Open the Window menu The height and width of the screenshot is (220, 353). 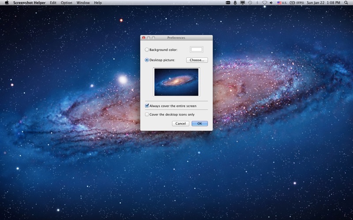[x=83, y=3]
